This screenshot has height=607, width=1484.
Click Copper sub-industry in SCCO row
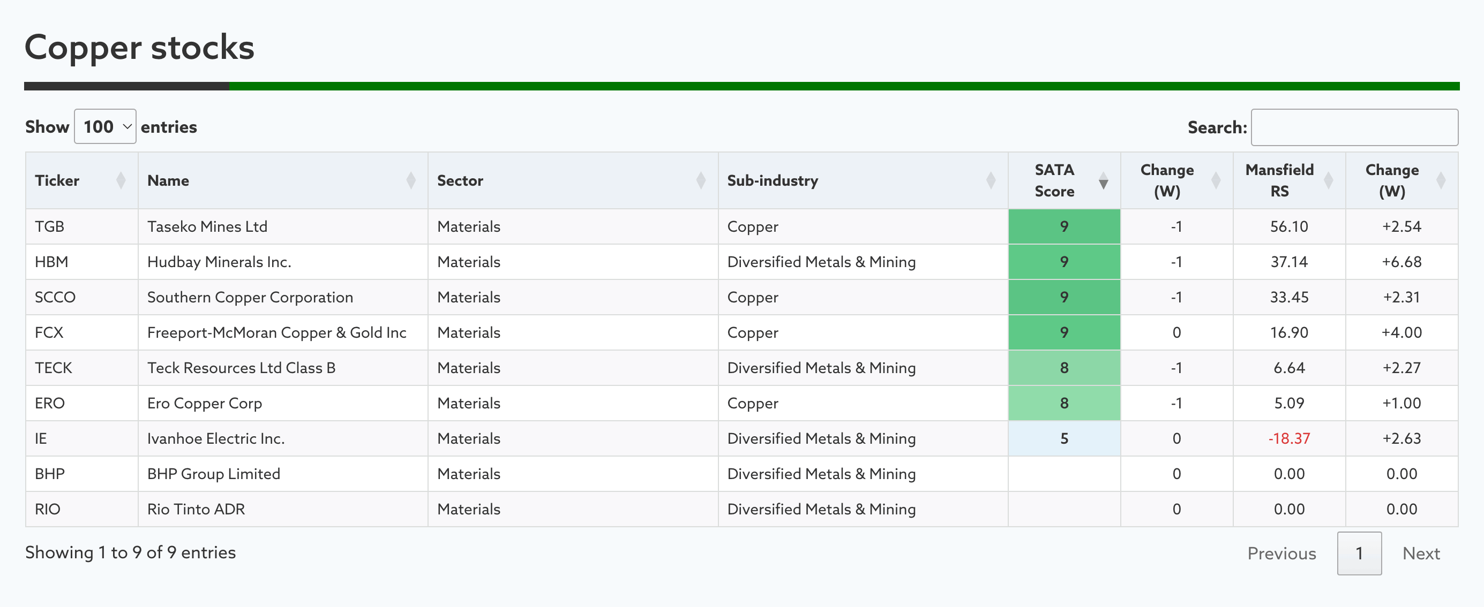752,298
